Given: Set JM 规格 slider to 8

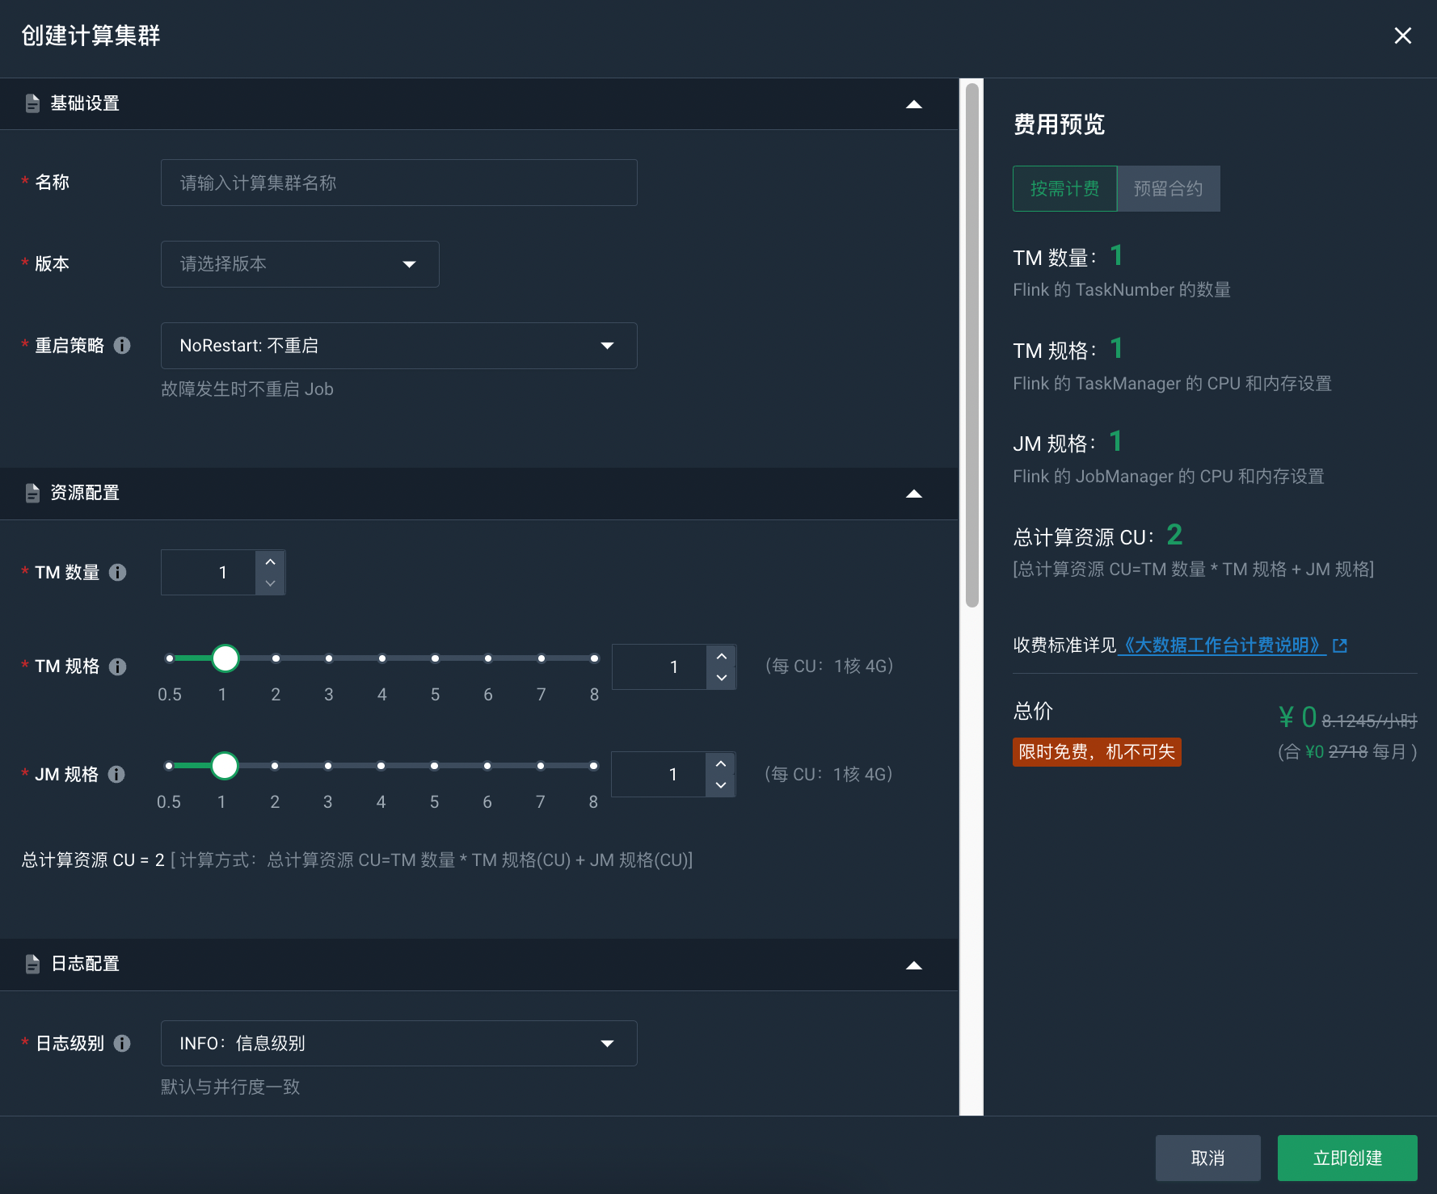Looking at the screenshot, I should (593, 766).
